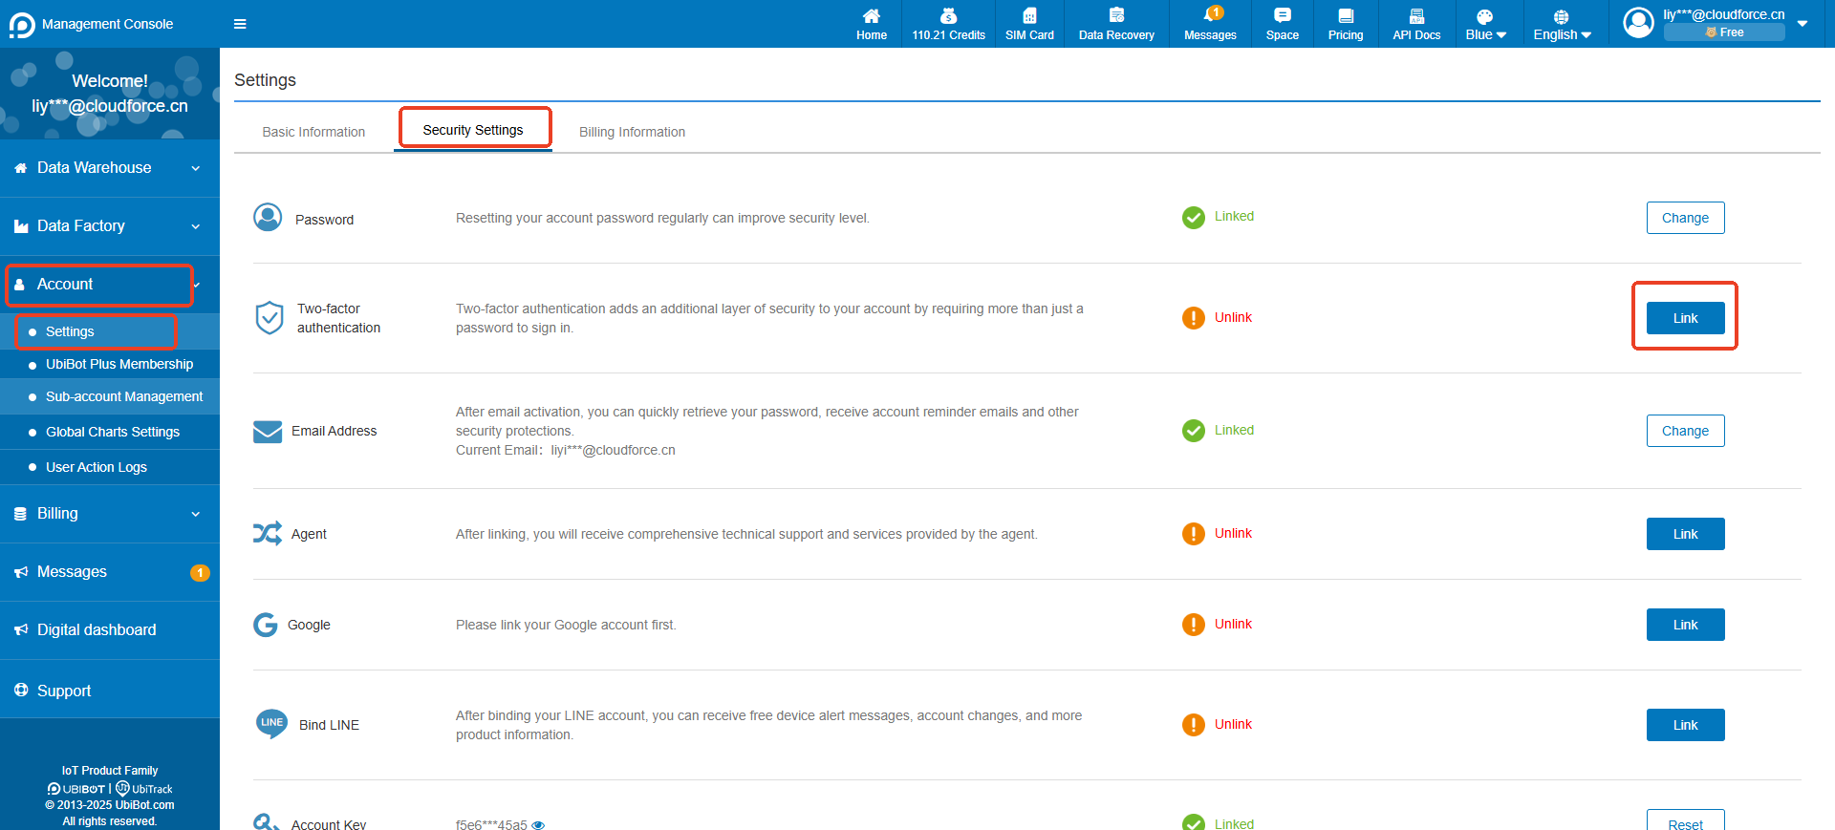Select Settings under Account

point(110,331)
